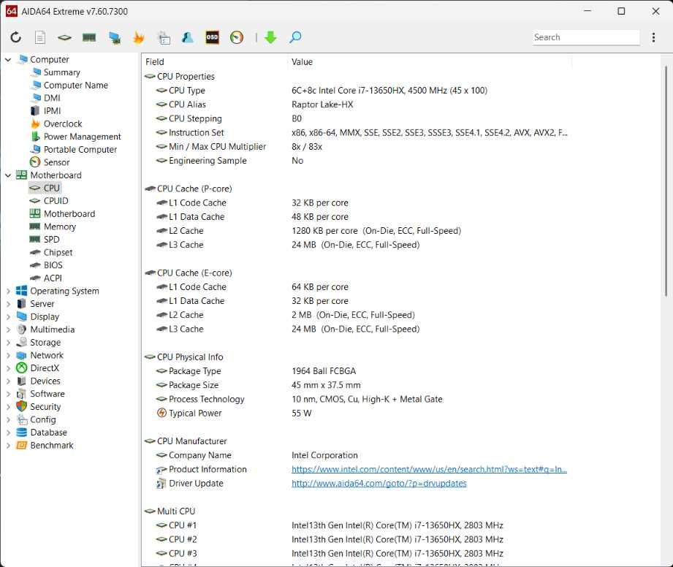673x567 pixels.
Task: Open the Sensor tree item
Action: point(57,163)
